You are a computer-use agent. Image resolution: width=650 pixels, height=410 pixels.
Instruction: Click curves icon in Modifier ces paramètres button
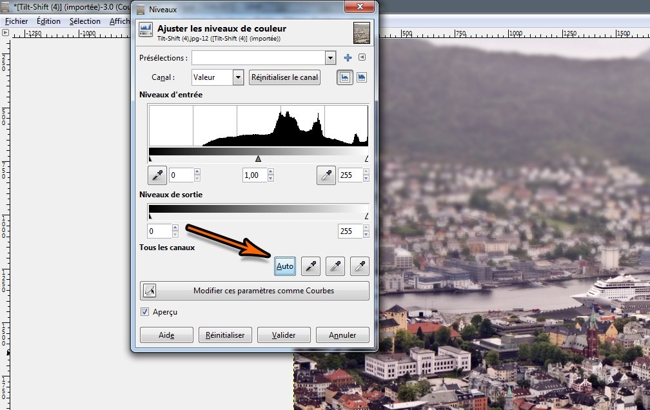pos(150,291)
